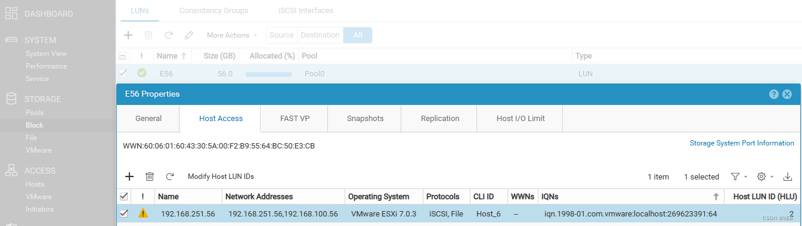The image size is (802, 226).
Task: Expand the filter dropdown arrow
Action: [x=745, y=177]
